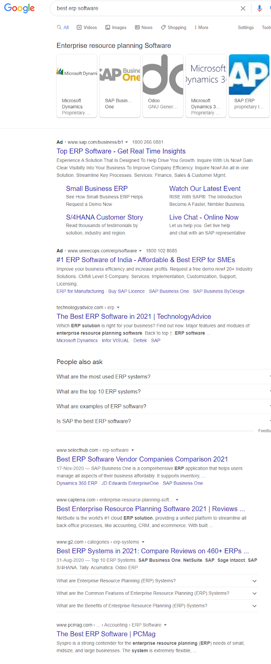
Task: Expand 'Is SAP the best ERP software?'
Action: (x=164, y=421)
